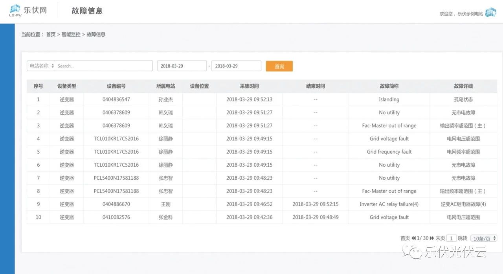Screen dimensions: 503x274
Task: Click the 采集时间 column header
Action: point(249,86)
